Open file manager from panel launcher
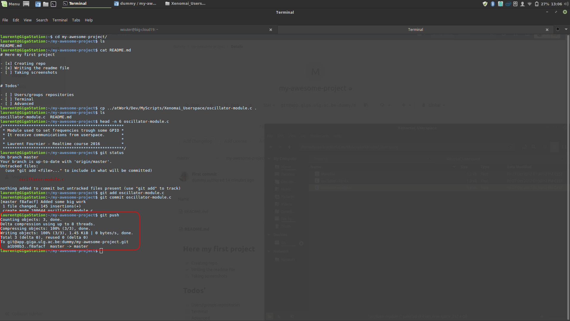Screen dimensions: 570x321 (46, 4)
